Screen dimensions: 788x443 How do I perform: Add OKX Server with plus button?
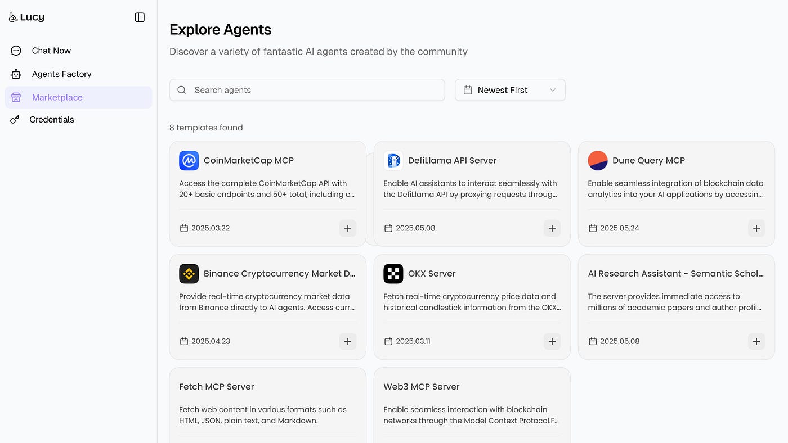552,341
